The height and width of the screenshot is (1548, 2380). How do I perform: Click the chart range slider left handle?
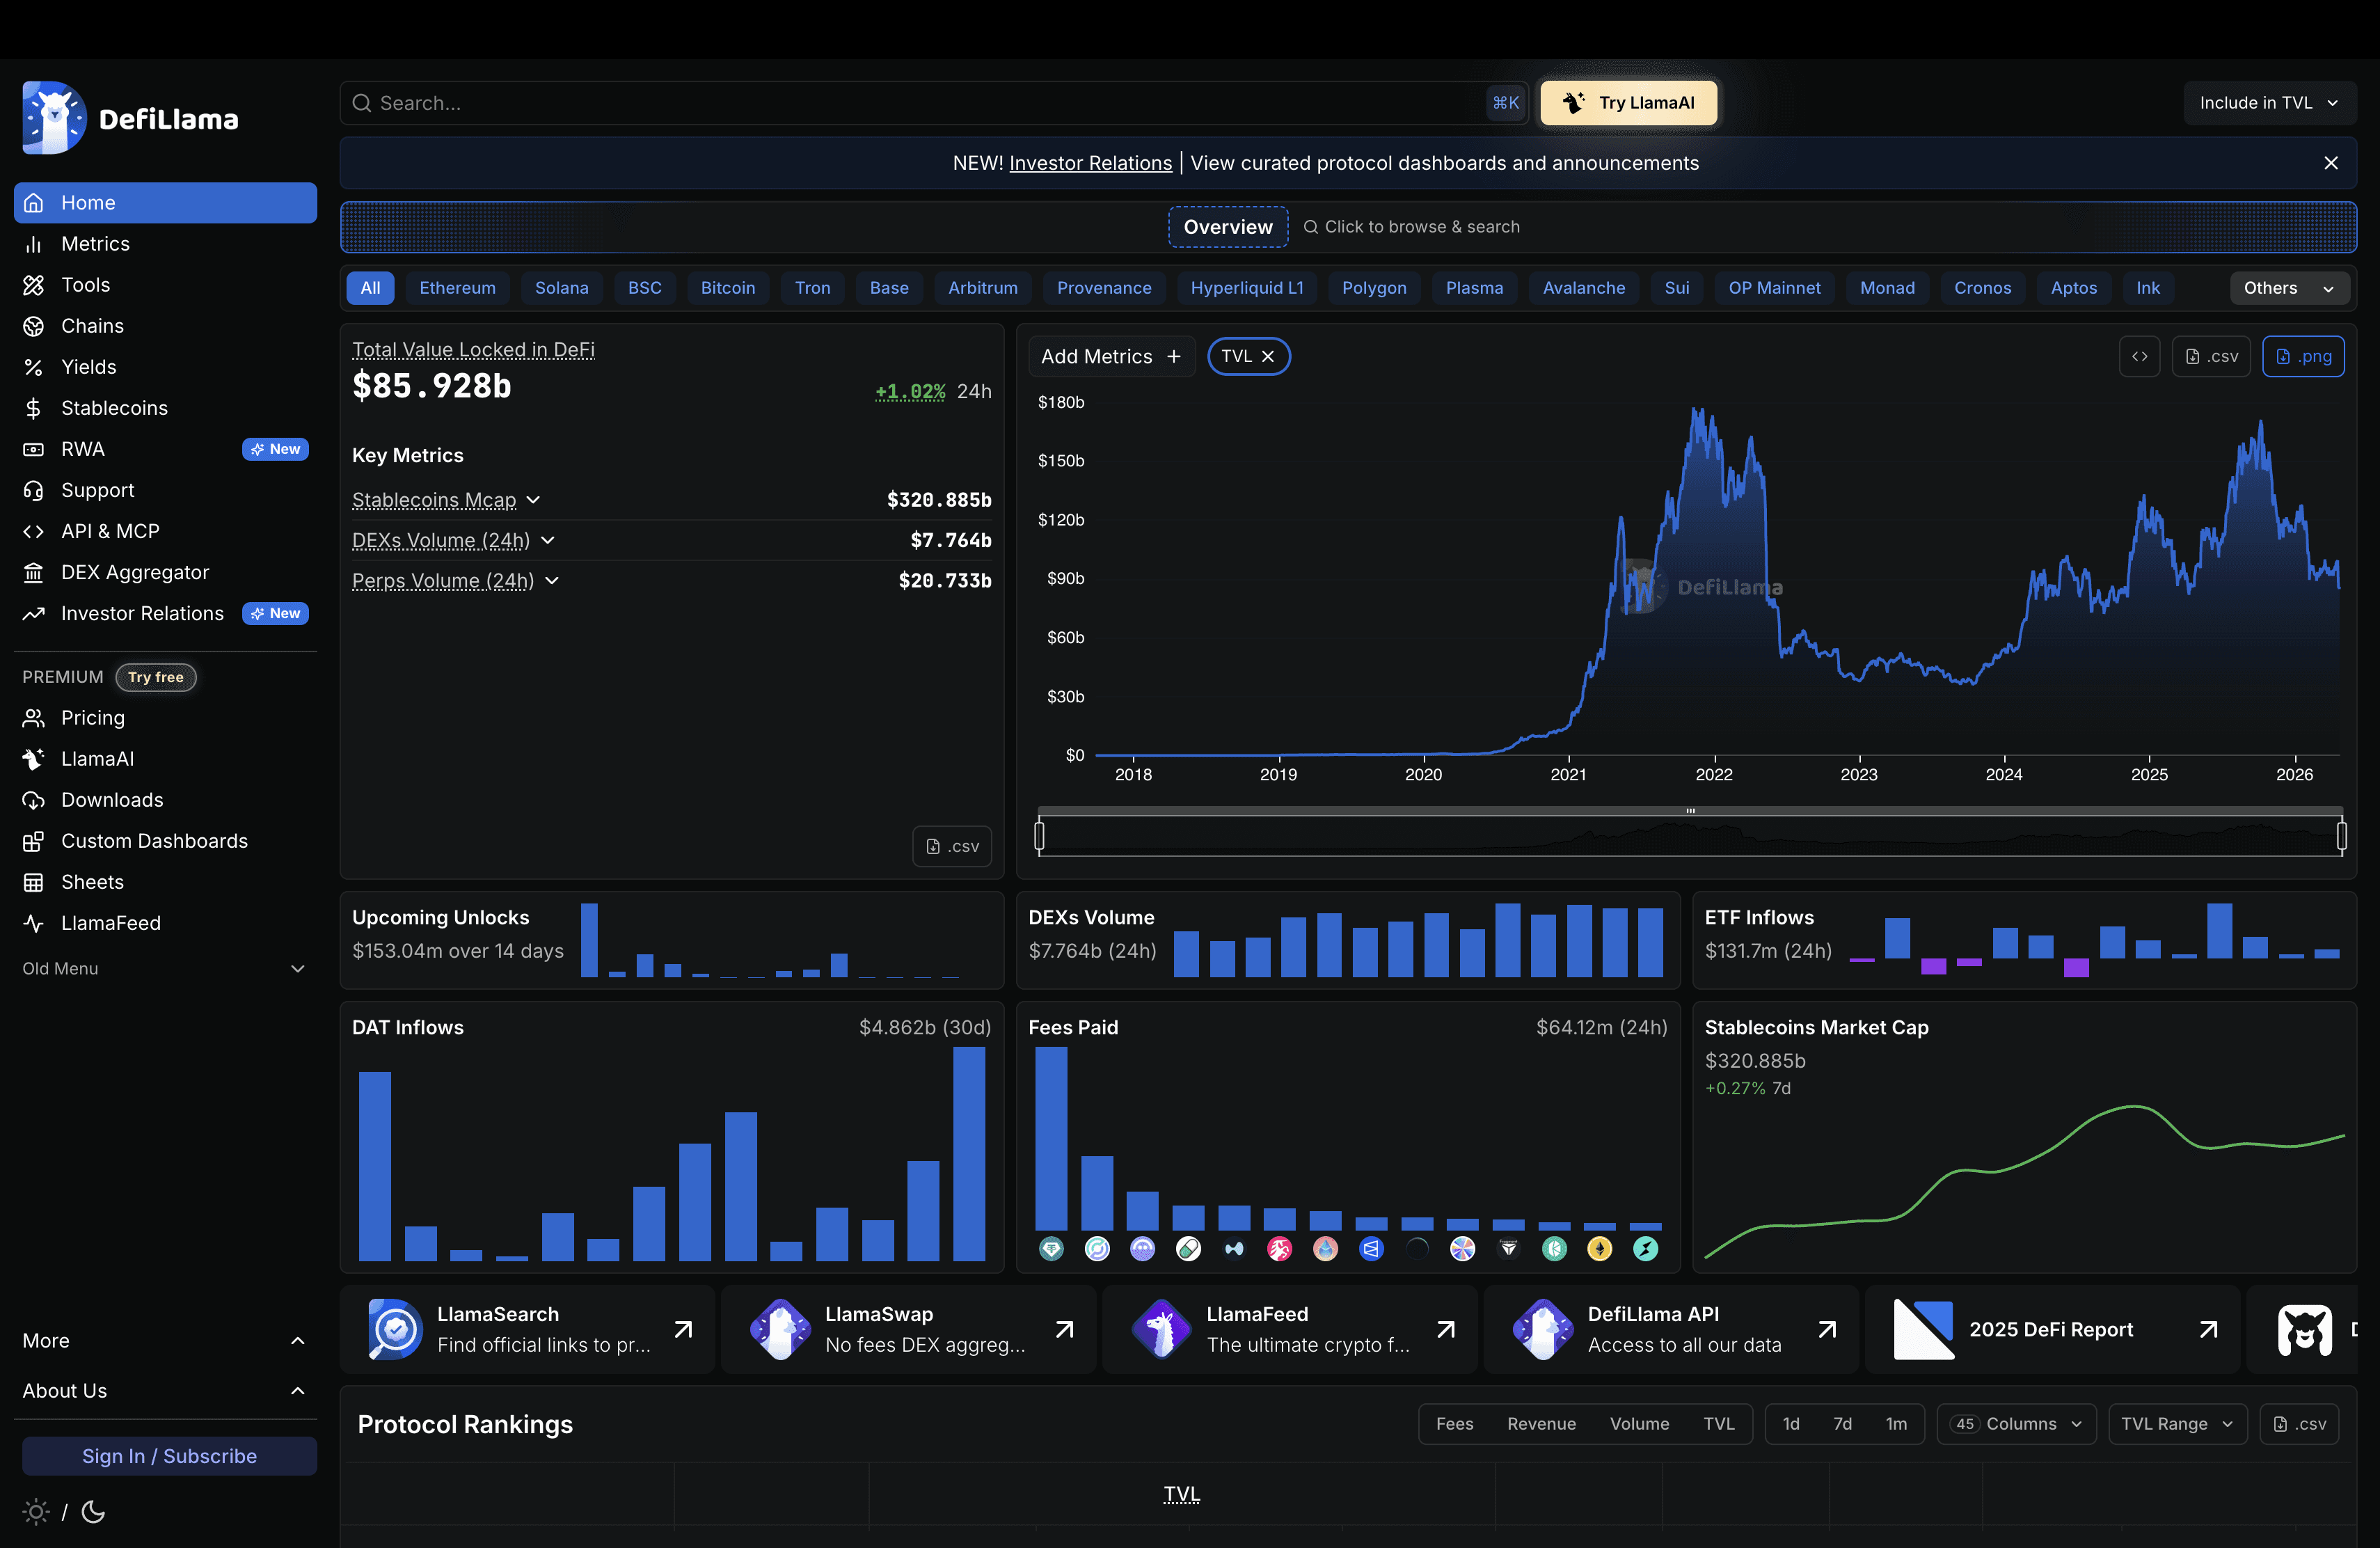[x=1039, y=835]
